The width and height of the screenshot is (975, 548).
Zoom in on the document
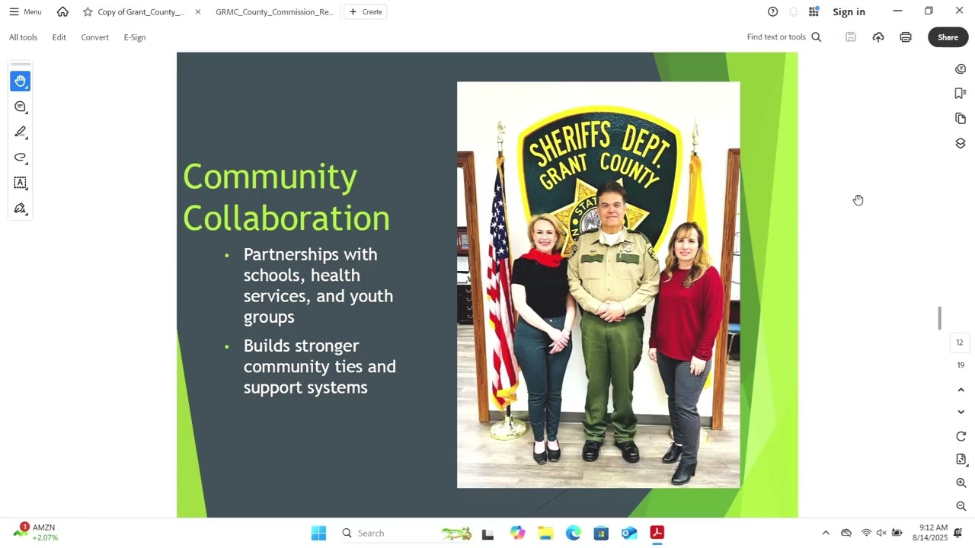pyautogui.click(x=961, y=483)
